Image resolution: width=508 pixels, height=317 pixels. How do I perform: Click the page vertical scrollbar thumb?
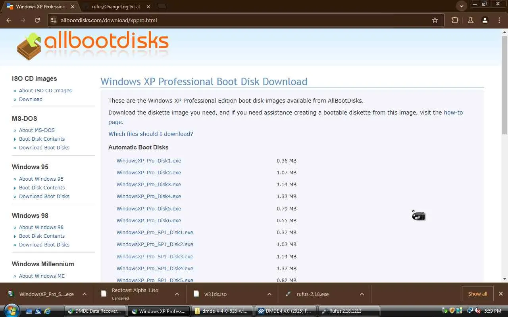[504, 85]
